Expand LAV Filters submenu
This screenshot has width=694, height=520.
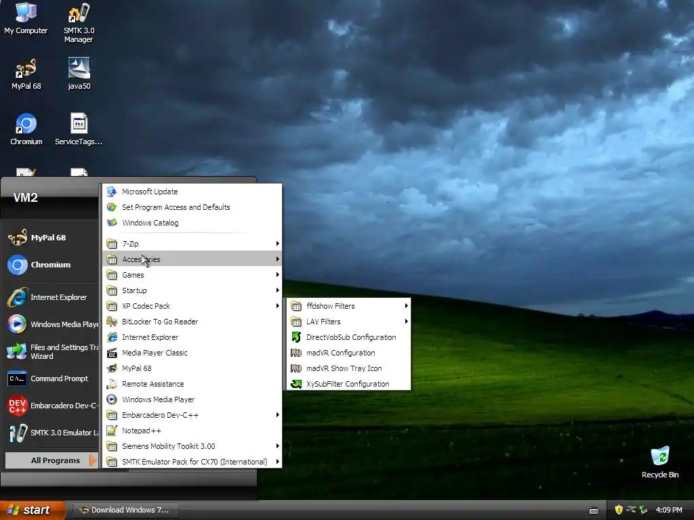pos(349,322)
